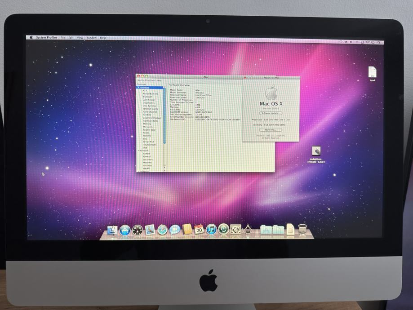The width and height of the screenshot is (413, 310).
Task: Select Parallel SCSI in the Hardware list
Action: tap(149, 130)
